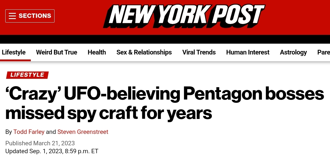Navigate to the Astrology tab
Viewport: 330px width, 162px height.
pyautogui.click(x=293, y=52)
